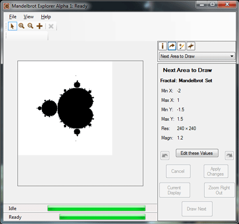Click the Idle green progress bar
Viewport: 239px width, 224px height.
(96, 208)
